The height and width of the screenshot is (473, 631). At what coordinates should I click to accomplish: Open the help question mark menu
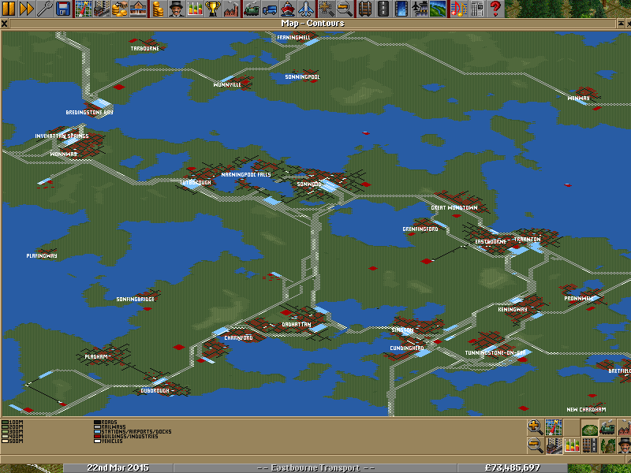(495, 9)
